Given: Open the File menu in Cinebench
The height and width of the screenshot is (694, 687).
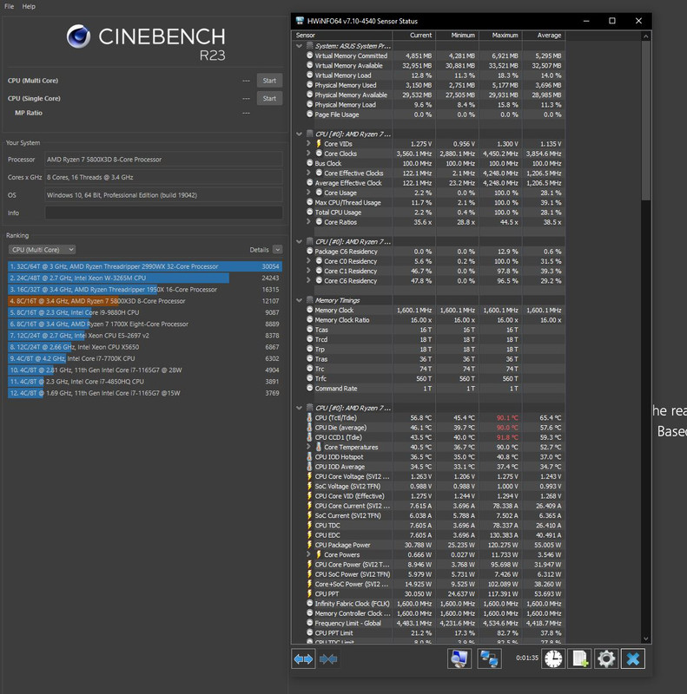Looking at the screenshot, I should coord(10,6).
